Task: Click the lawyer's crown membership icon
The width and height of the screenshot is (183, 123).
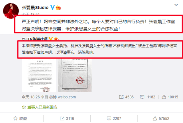Action: coord(56,39)
